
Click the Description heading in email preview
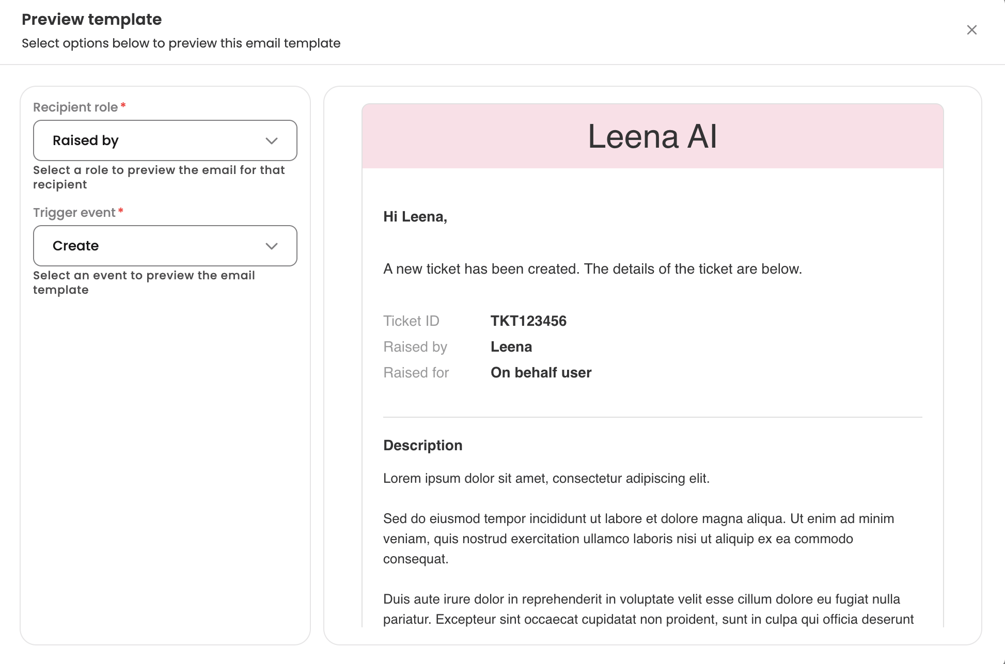(422, 446)
